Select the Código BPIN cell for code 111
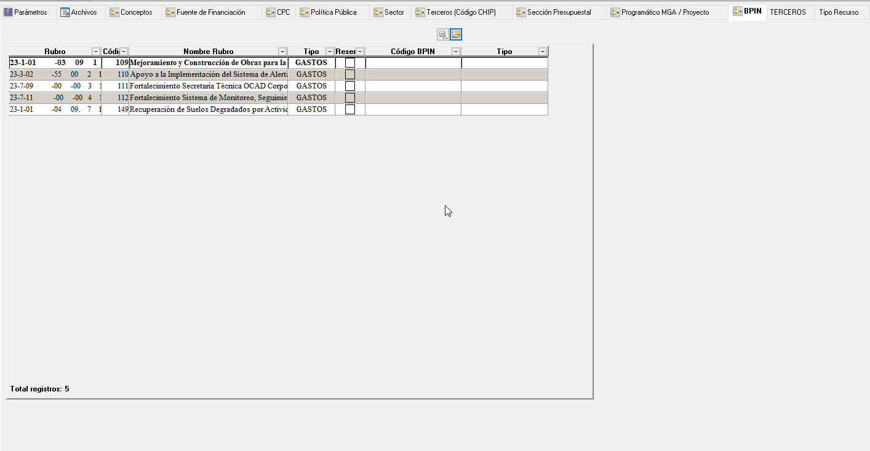 (413, 86)
